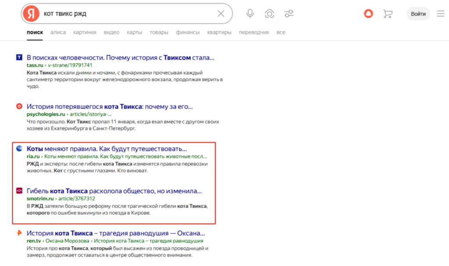Open 'Коты меняют правила' result title
This screenshot has height=266, width=449.
107,149
